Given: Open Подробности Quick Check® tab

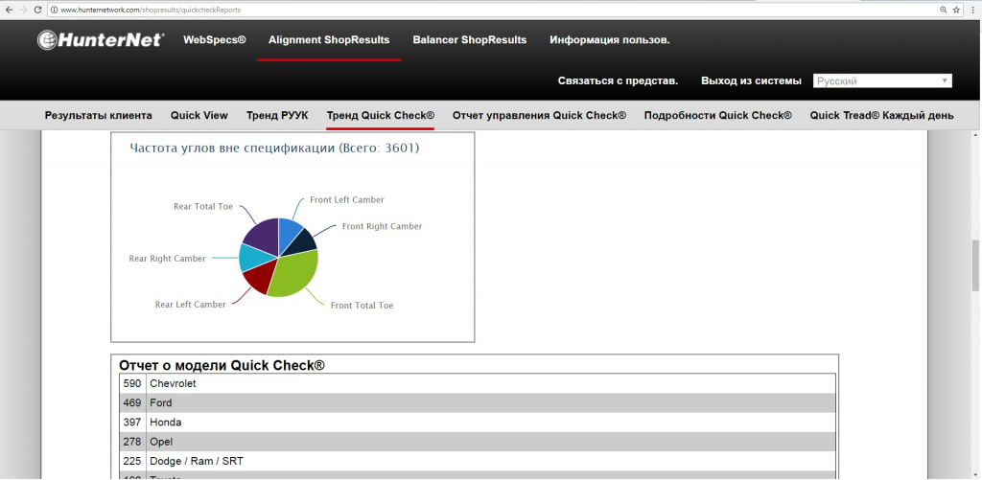Looking at the screenshot, I should pyautogui.click(x=717, y=116).
